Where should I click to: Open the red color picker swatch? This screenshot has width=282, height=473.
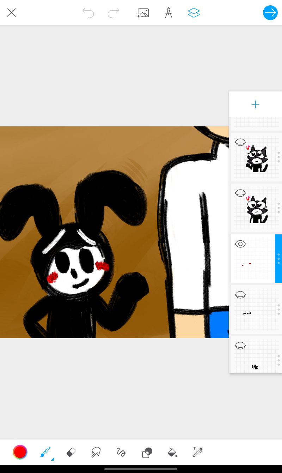click(x=20, y=452)
